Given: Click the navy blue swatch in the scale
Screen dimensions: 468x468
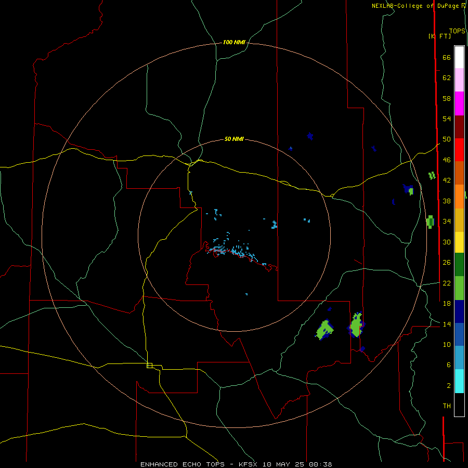Looking at the screenshot, I should [459, 311].
